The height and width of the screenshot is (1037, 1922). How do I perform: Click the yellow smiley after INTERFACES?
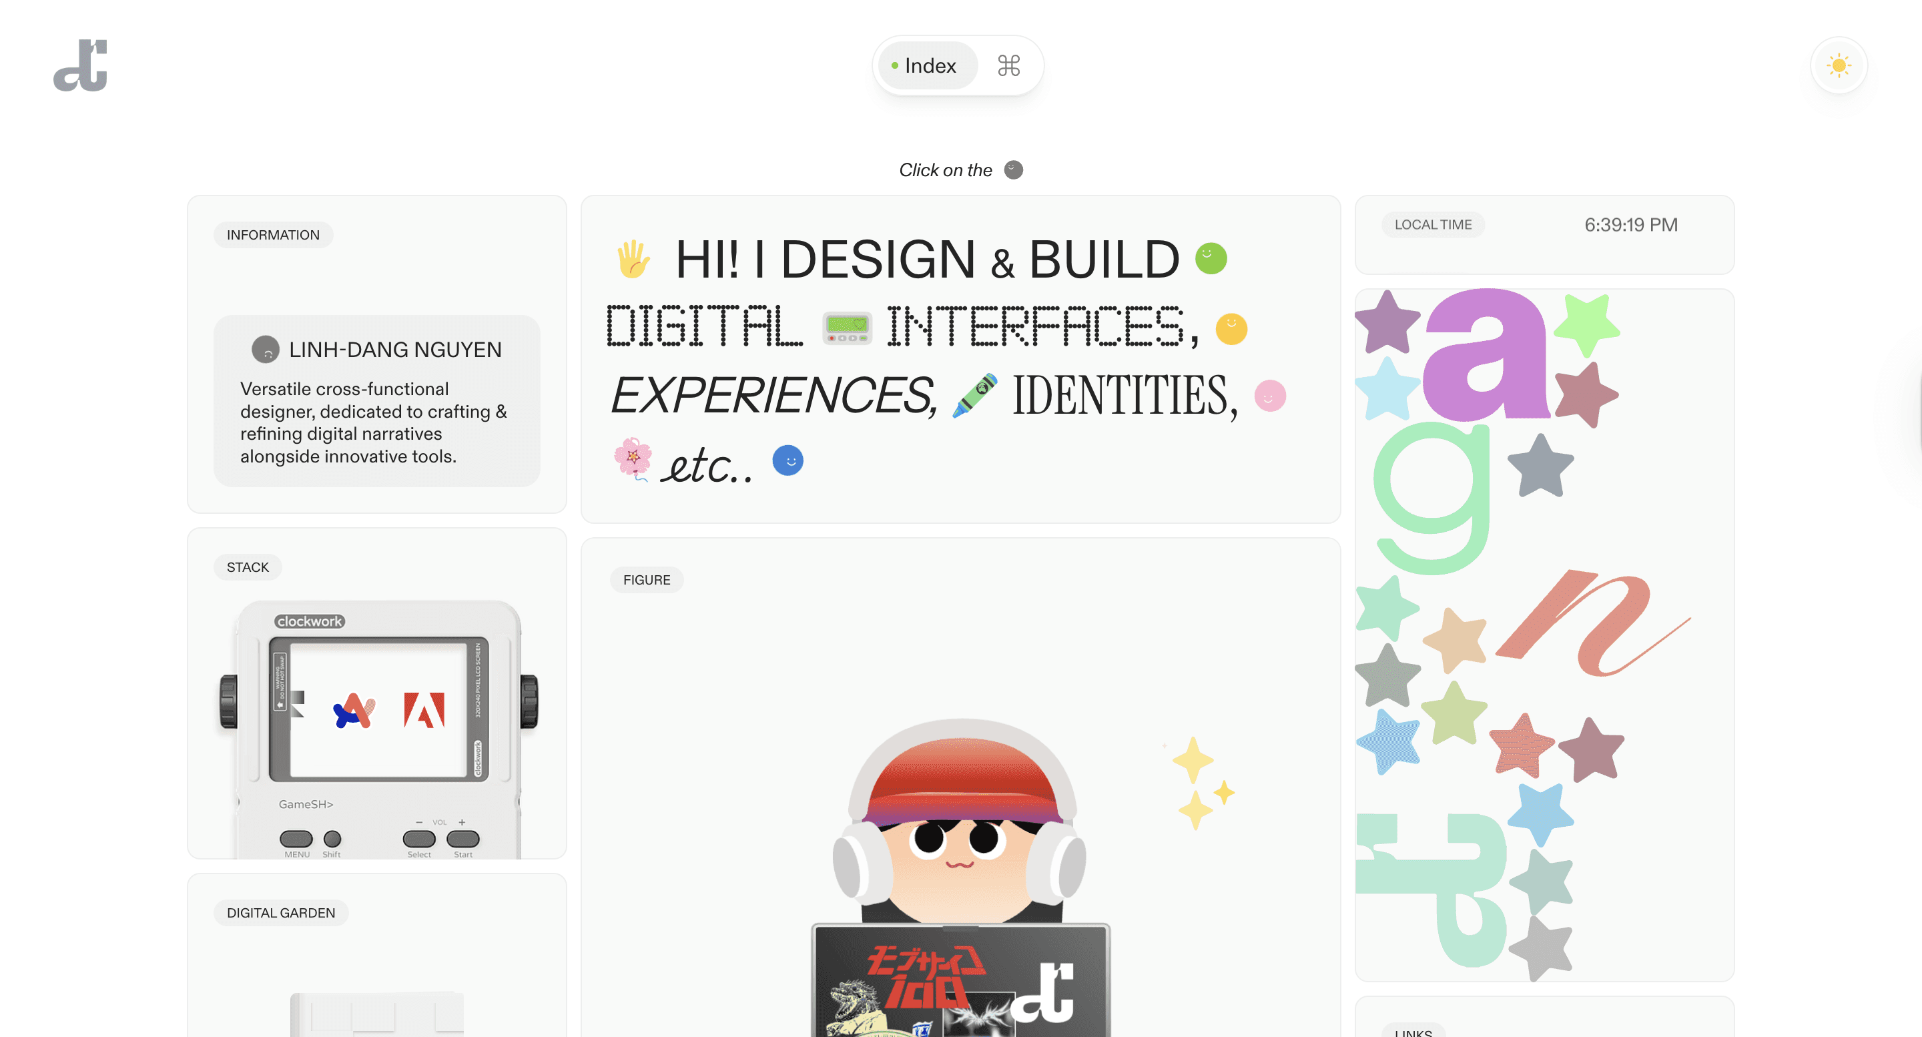1231,328
